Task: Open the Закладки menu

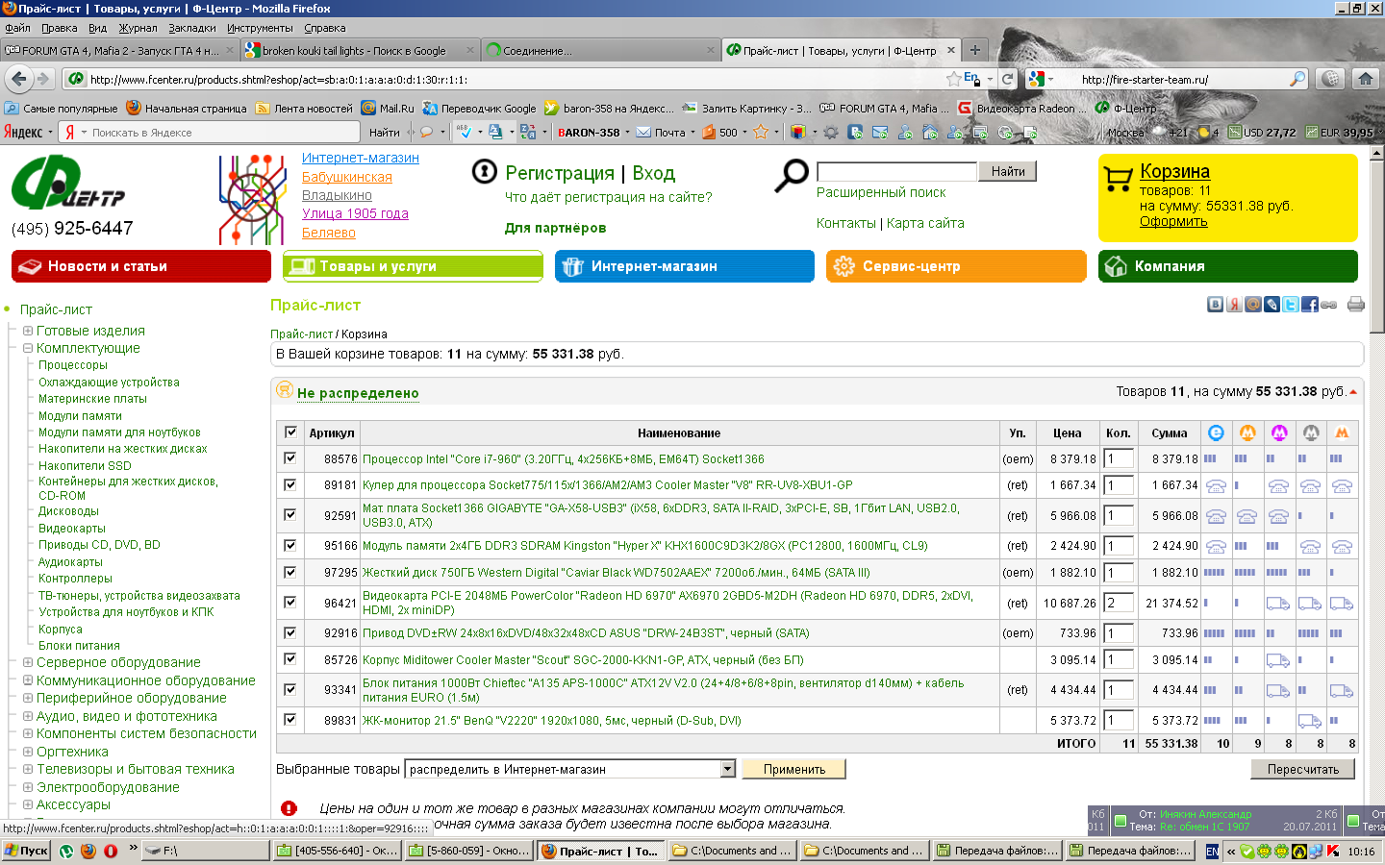Action: click(191, 28)
